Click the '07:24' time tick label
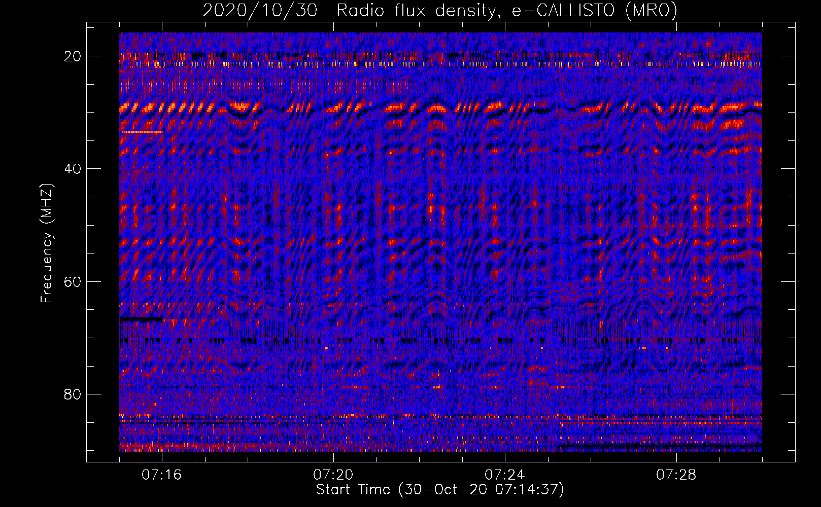This screenshot has height=507, width=821. (x=505, y=475)
